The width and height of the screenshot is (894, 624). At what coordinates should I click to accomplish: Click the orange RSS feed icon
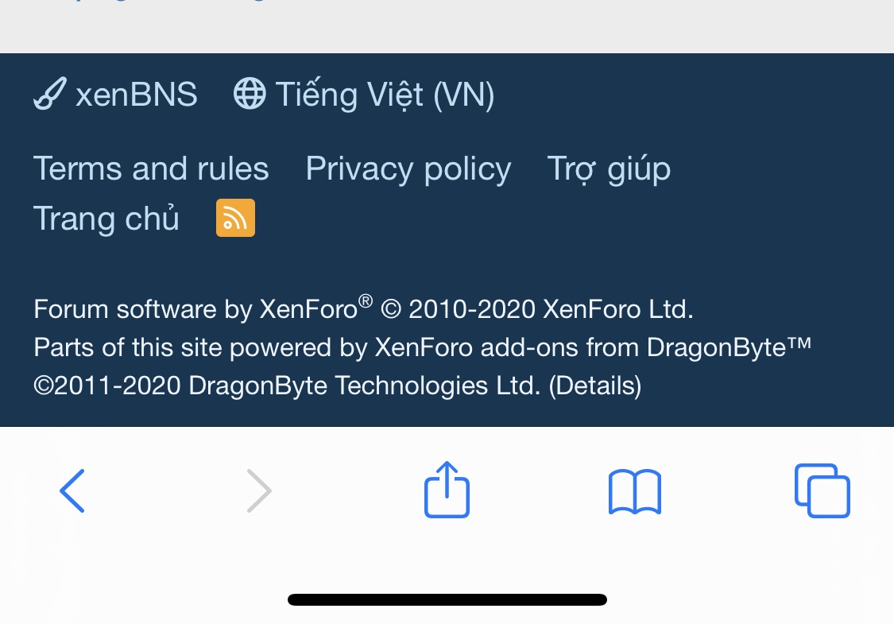tap(235, 218)
